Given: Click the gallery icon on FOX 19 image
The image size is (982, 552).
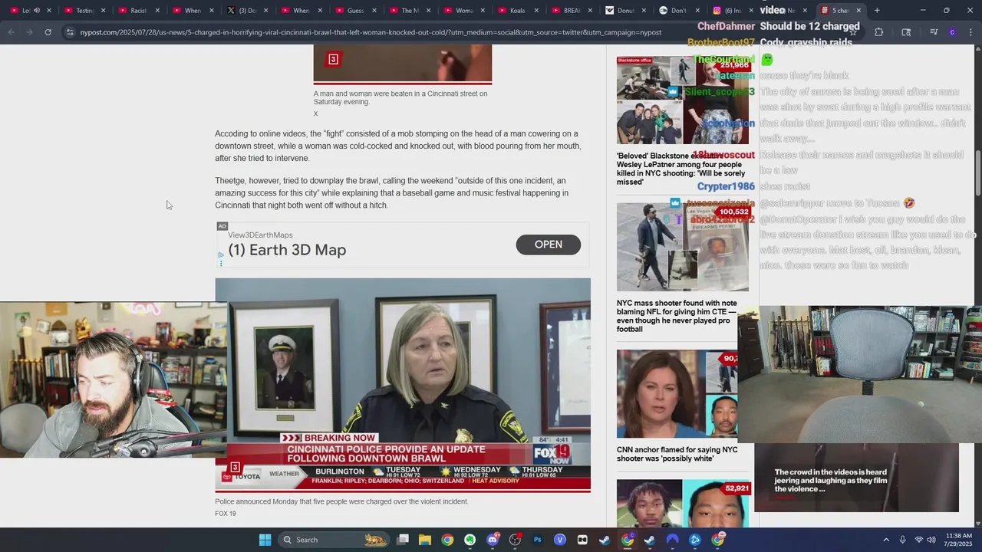Looking at the screenshot, I should pos(236,467).
